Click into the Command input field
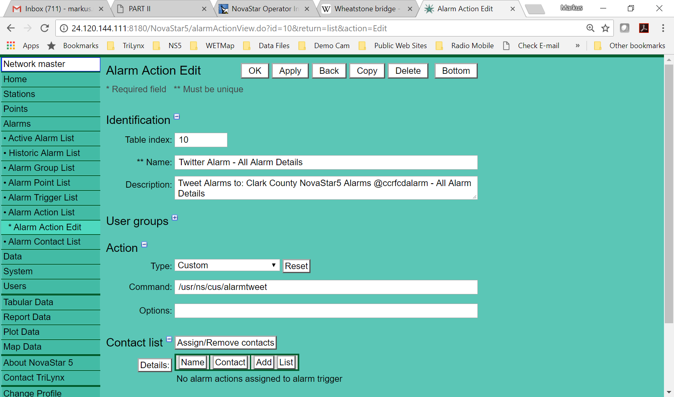Viewport: 674px width, 397px height. 326,287
